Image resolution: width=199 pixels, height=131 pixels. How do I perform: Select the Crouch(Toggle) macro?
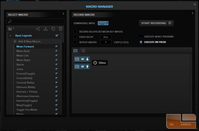point(26,73)
